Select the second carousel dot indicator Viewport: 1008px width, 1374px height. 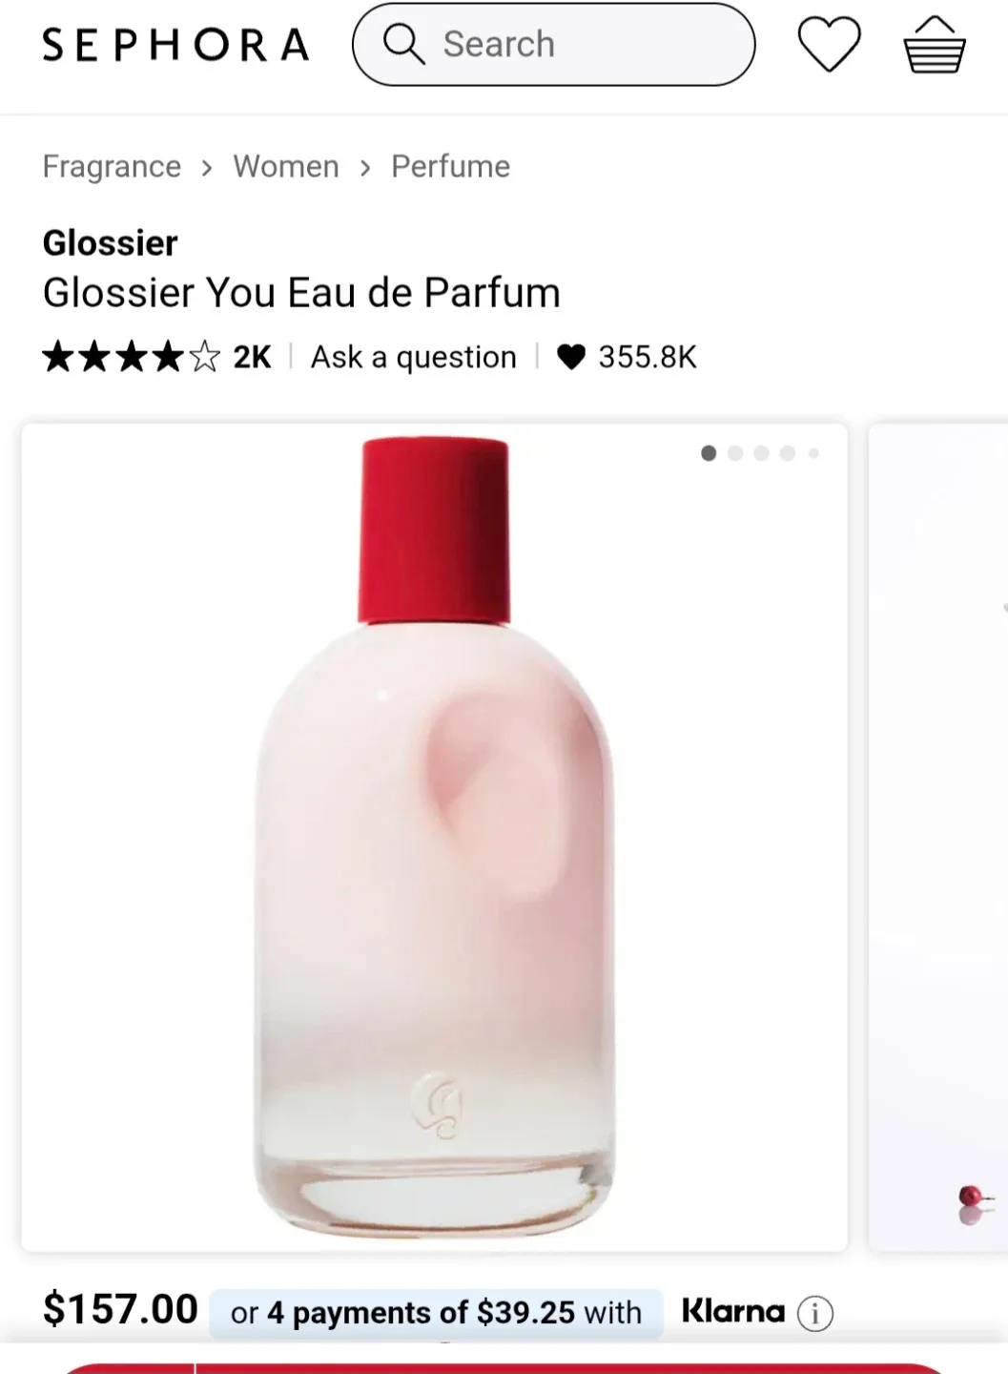coord(735,453)
